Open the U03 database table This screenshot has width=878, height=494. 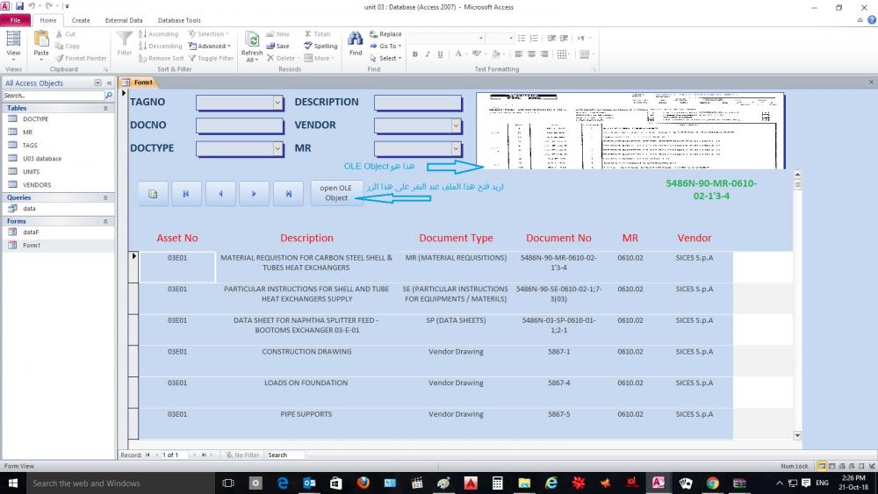click(x=42, y=158)
